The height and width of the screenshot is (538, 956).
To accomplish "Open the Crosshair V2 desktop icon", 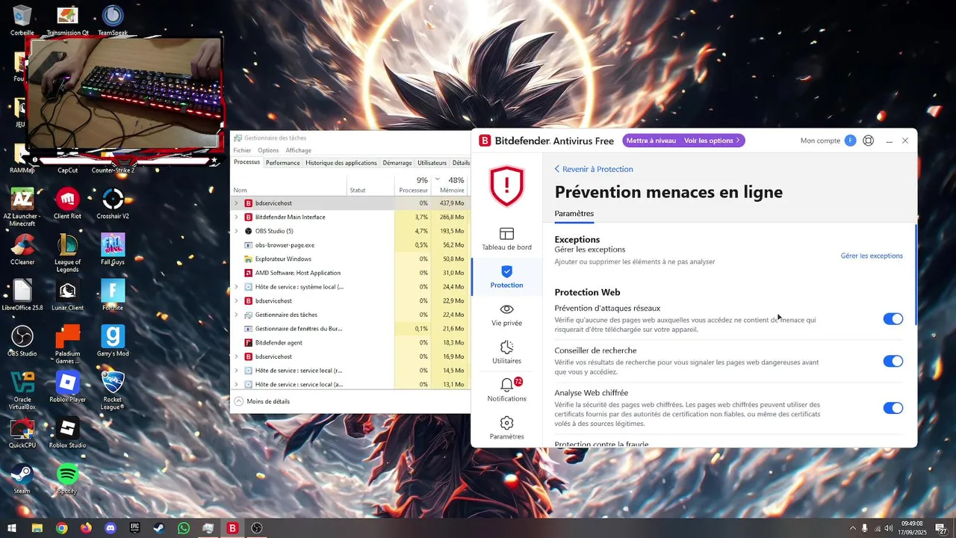I will click(113, 203).
